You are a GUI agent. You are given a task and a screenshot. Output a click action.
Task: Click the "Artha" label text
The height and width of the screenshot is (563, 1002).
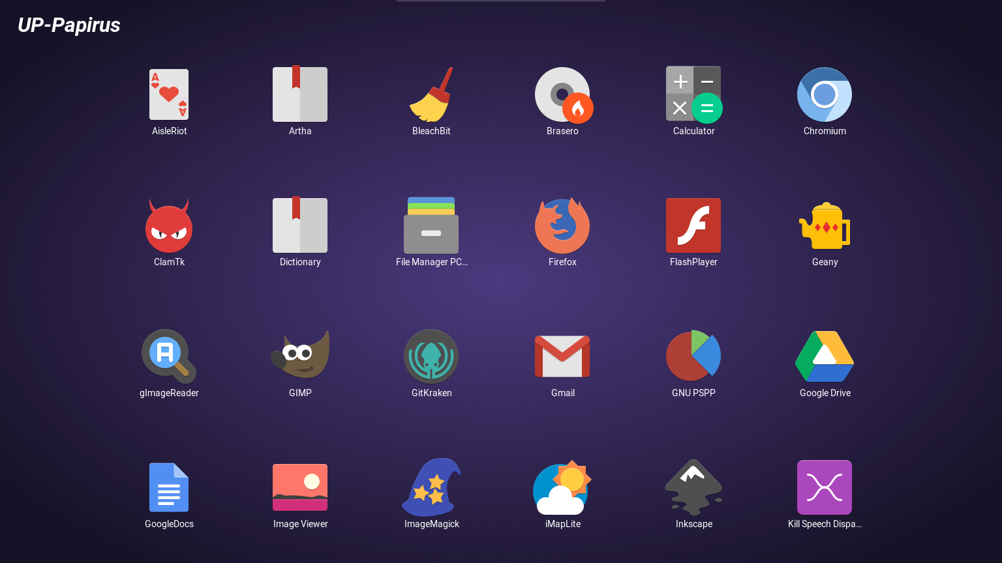coord(300,131)
